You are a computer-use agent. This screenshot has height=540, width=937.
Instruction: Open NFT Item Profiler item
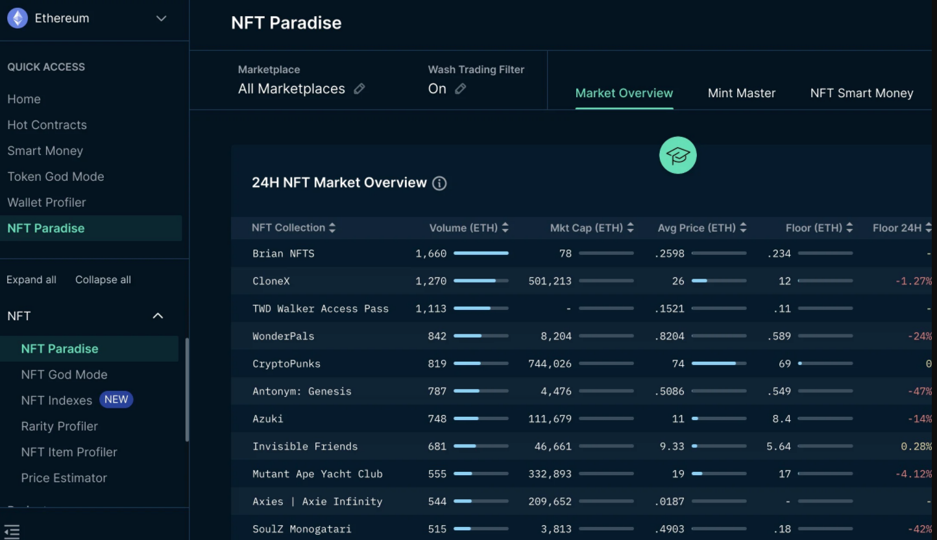pyautogui.click(x=69, y=452)
